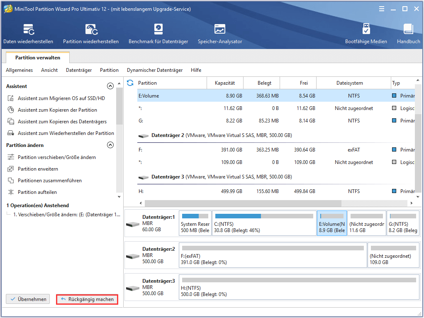
Task: Click Übernehmen button
Action: tap(28, 299)
